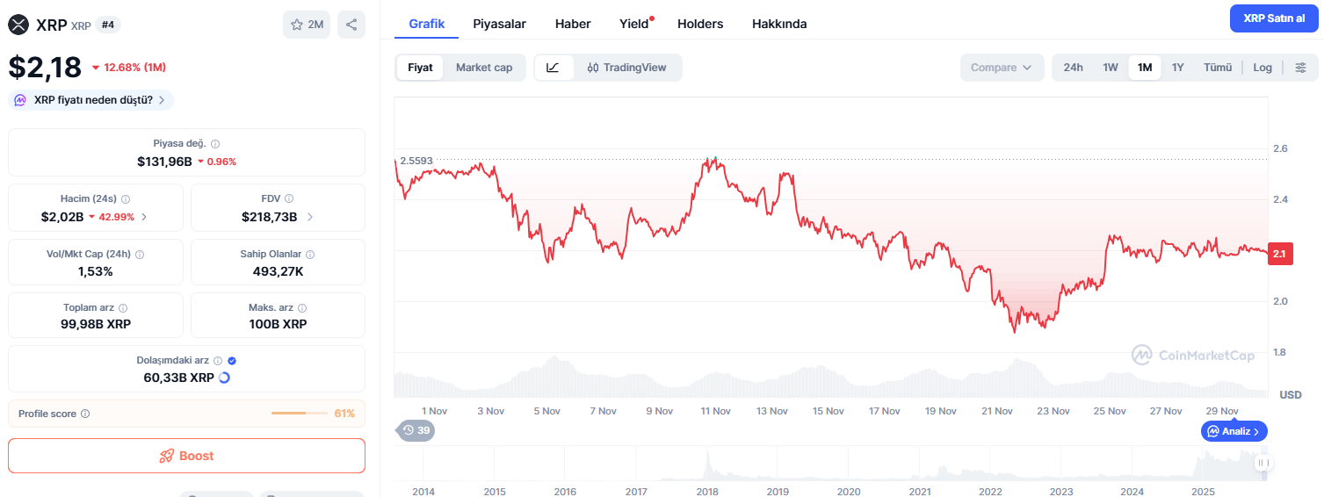Click the info icon beside Piyasa değ.
1324x497 pixels.
click(215, 144)
